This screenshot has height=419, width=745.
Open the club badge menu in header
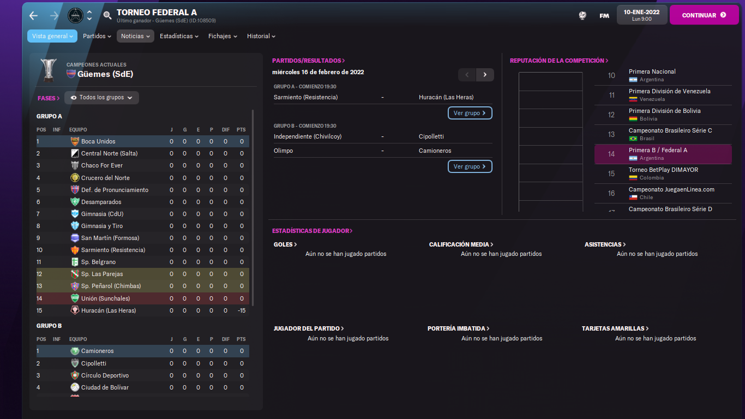[75, 15]
